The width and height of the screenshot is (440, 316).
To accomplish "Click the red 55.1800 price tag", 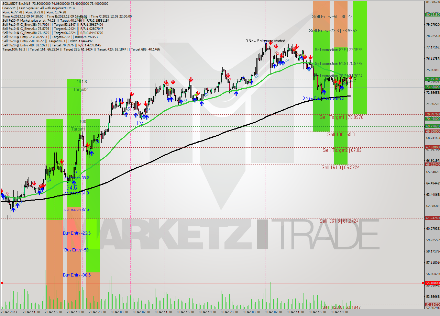I will pyautogui.click(x=432, y=283).
